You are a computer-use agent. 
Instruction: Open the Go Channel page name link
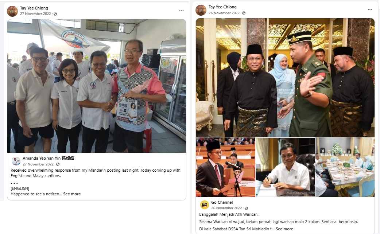(x=222, y=202)
